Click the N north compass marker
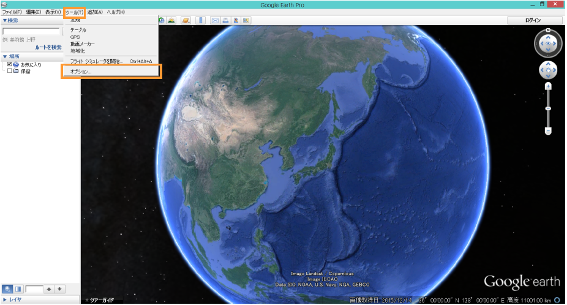The image size is (567, 305). click(x=548, y=30)
